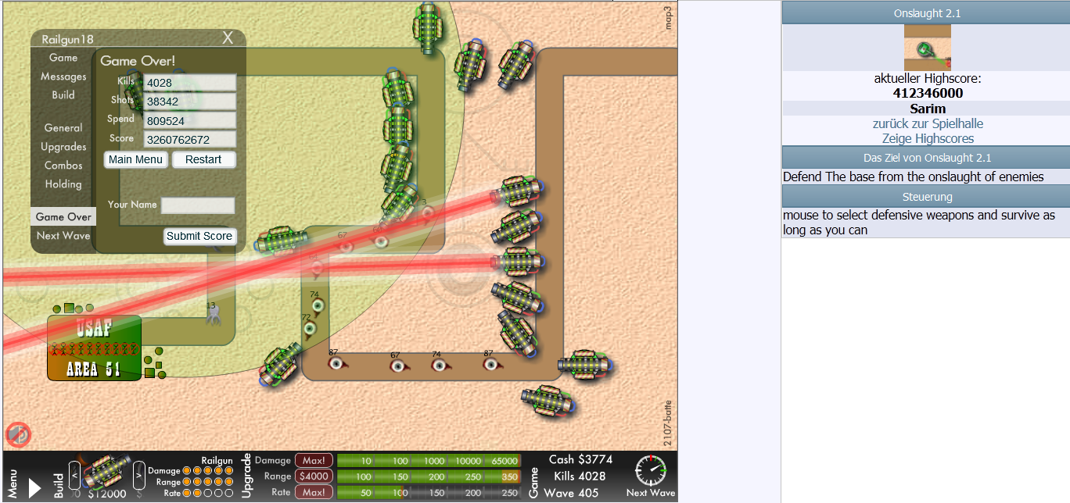The height and width of the screenshot is (503, 1070).
Task: Click the Rate Max! upgrade button
Action: (x=314, y=493)
